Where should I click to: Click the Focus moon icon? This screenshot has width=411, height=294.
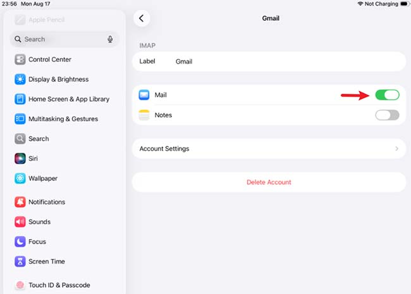tap(20, 242)
